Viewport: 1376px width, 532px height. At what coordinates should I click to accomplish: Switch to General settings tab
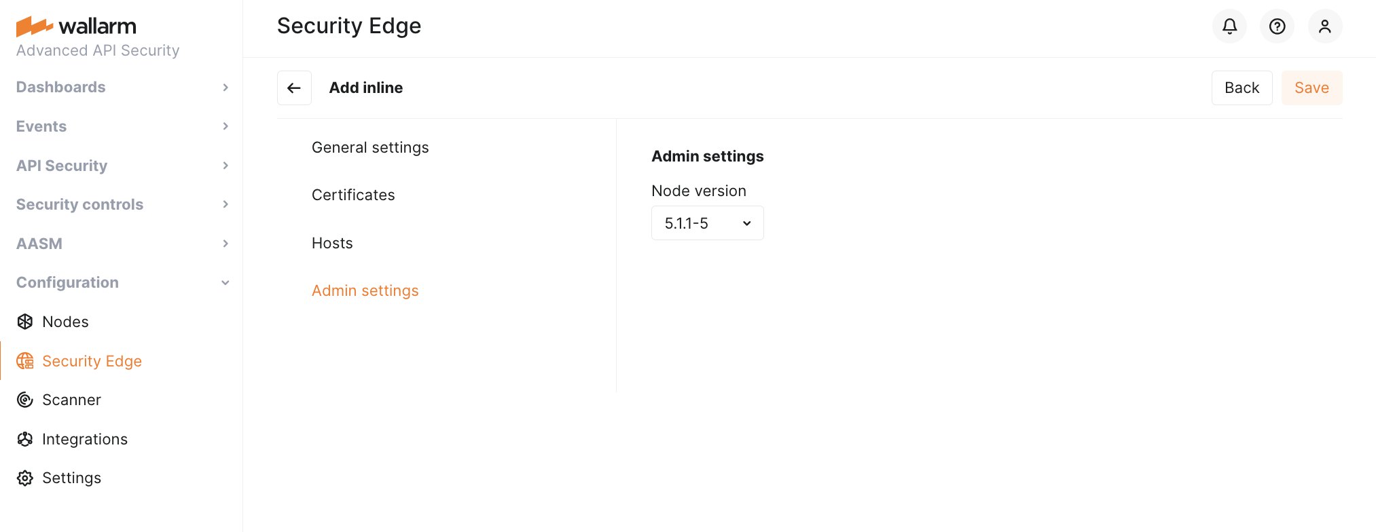pos(370,147)
